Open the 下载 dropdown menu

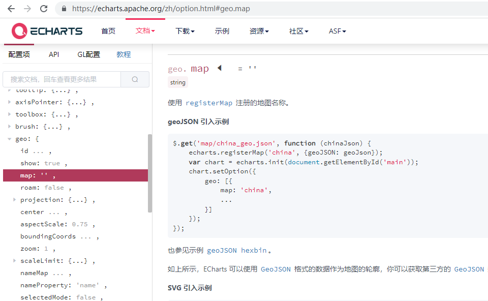pos(185,31)
